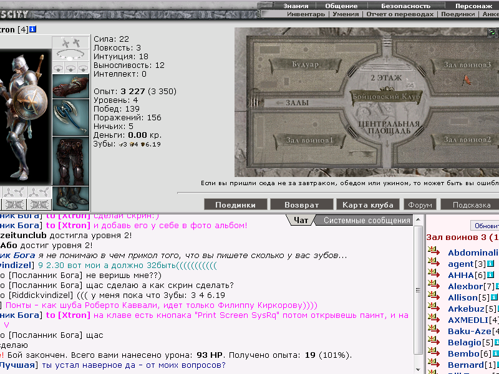Refresh the club map with green icon

pyautogui.click(x=492, y=33)
